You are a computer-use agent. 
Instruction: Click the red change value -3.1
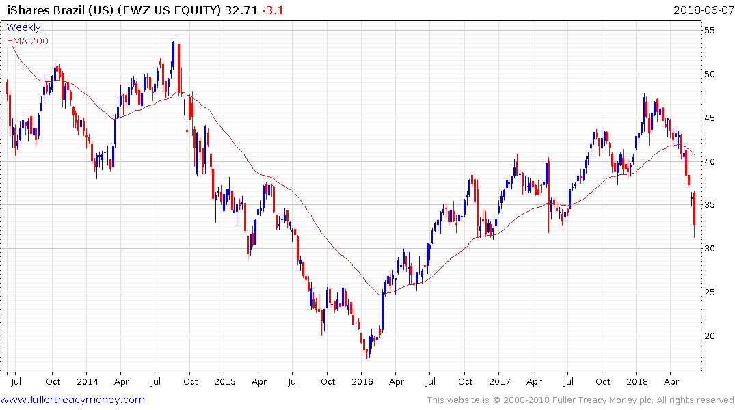click(x=273, y=10)
